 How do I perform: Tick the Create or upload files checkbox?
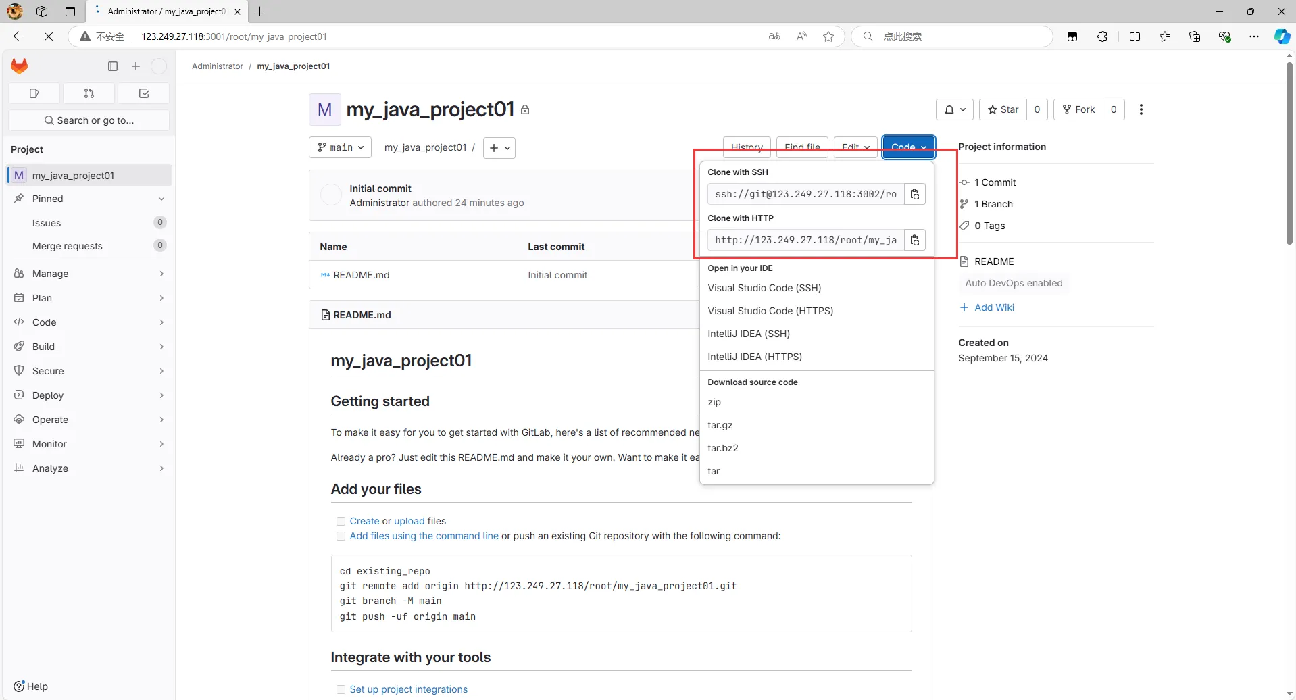pos(341,521)
